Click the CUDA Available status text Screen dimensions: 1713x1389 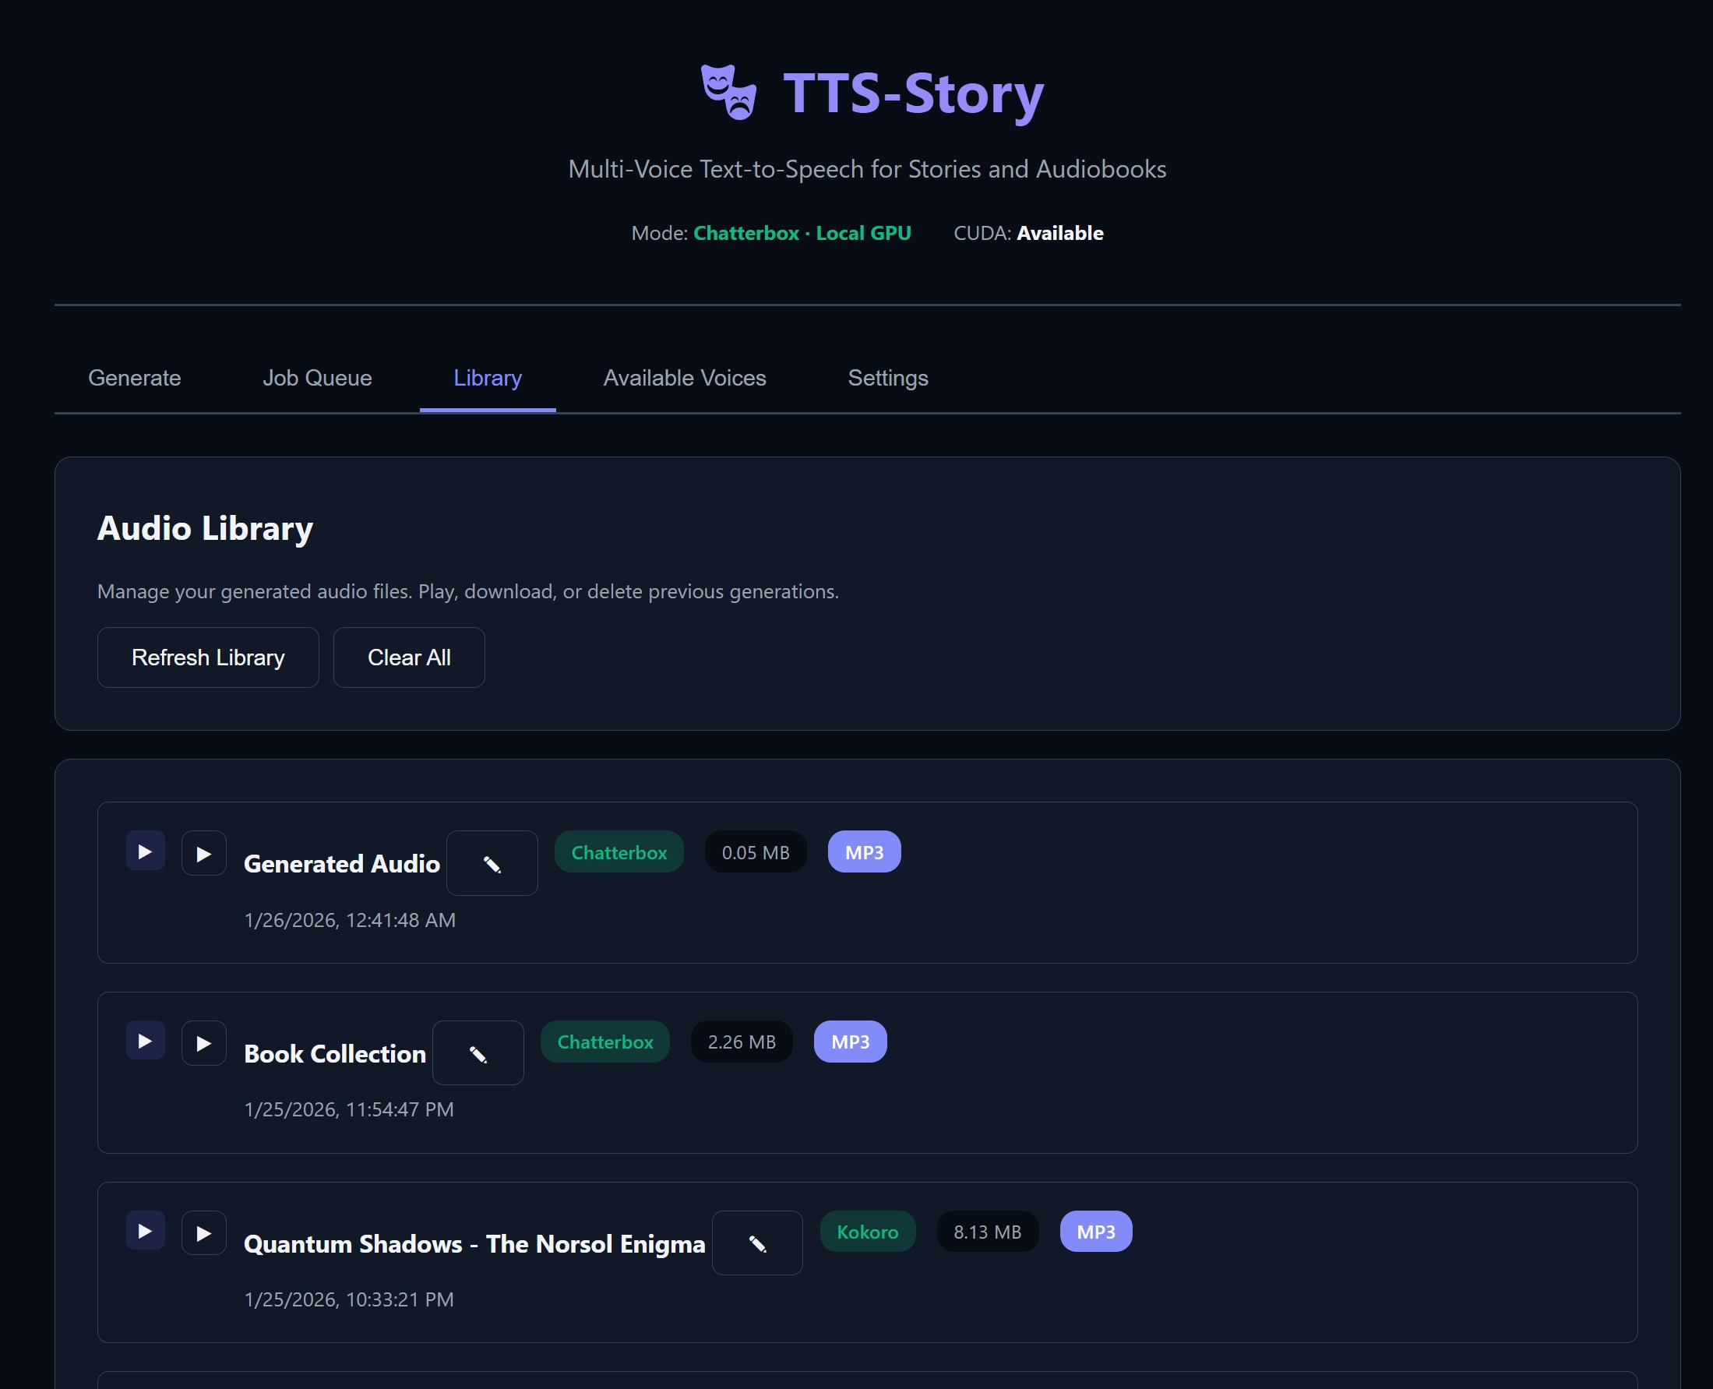[x=1029, y=233]
